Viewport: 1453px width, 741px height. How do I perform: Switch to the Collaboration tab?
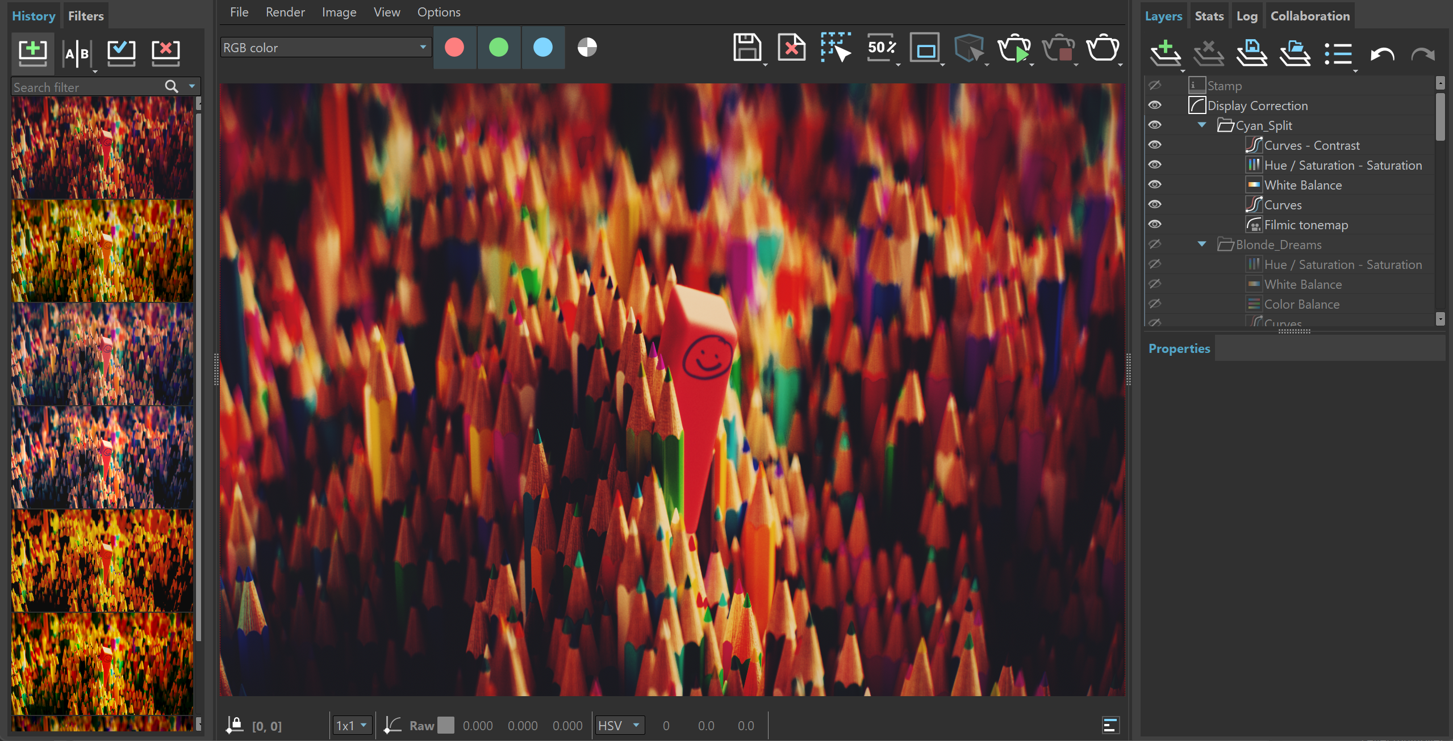point(1310,16)
